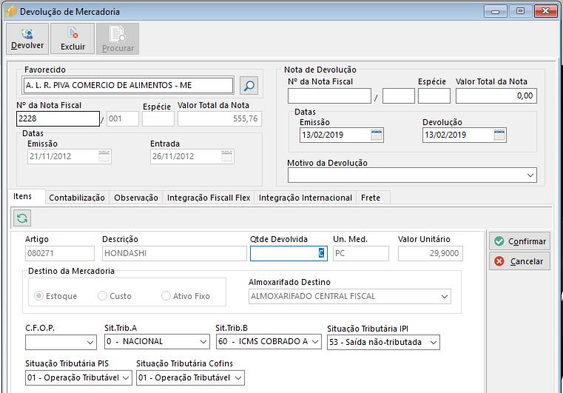Select the Ativo Fixo radio option
The width and height of the screenshot is (563, 393).
pos(166,295)
